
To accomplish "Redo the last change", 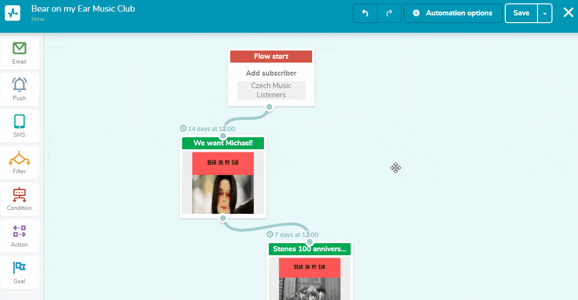I will tap(389, 13).
